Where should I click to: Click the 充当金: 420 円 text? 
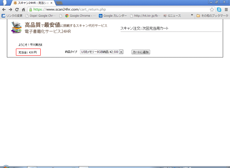pos(28,52)
